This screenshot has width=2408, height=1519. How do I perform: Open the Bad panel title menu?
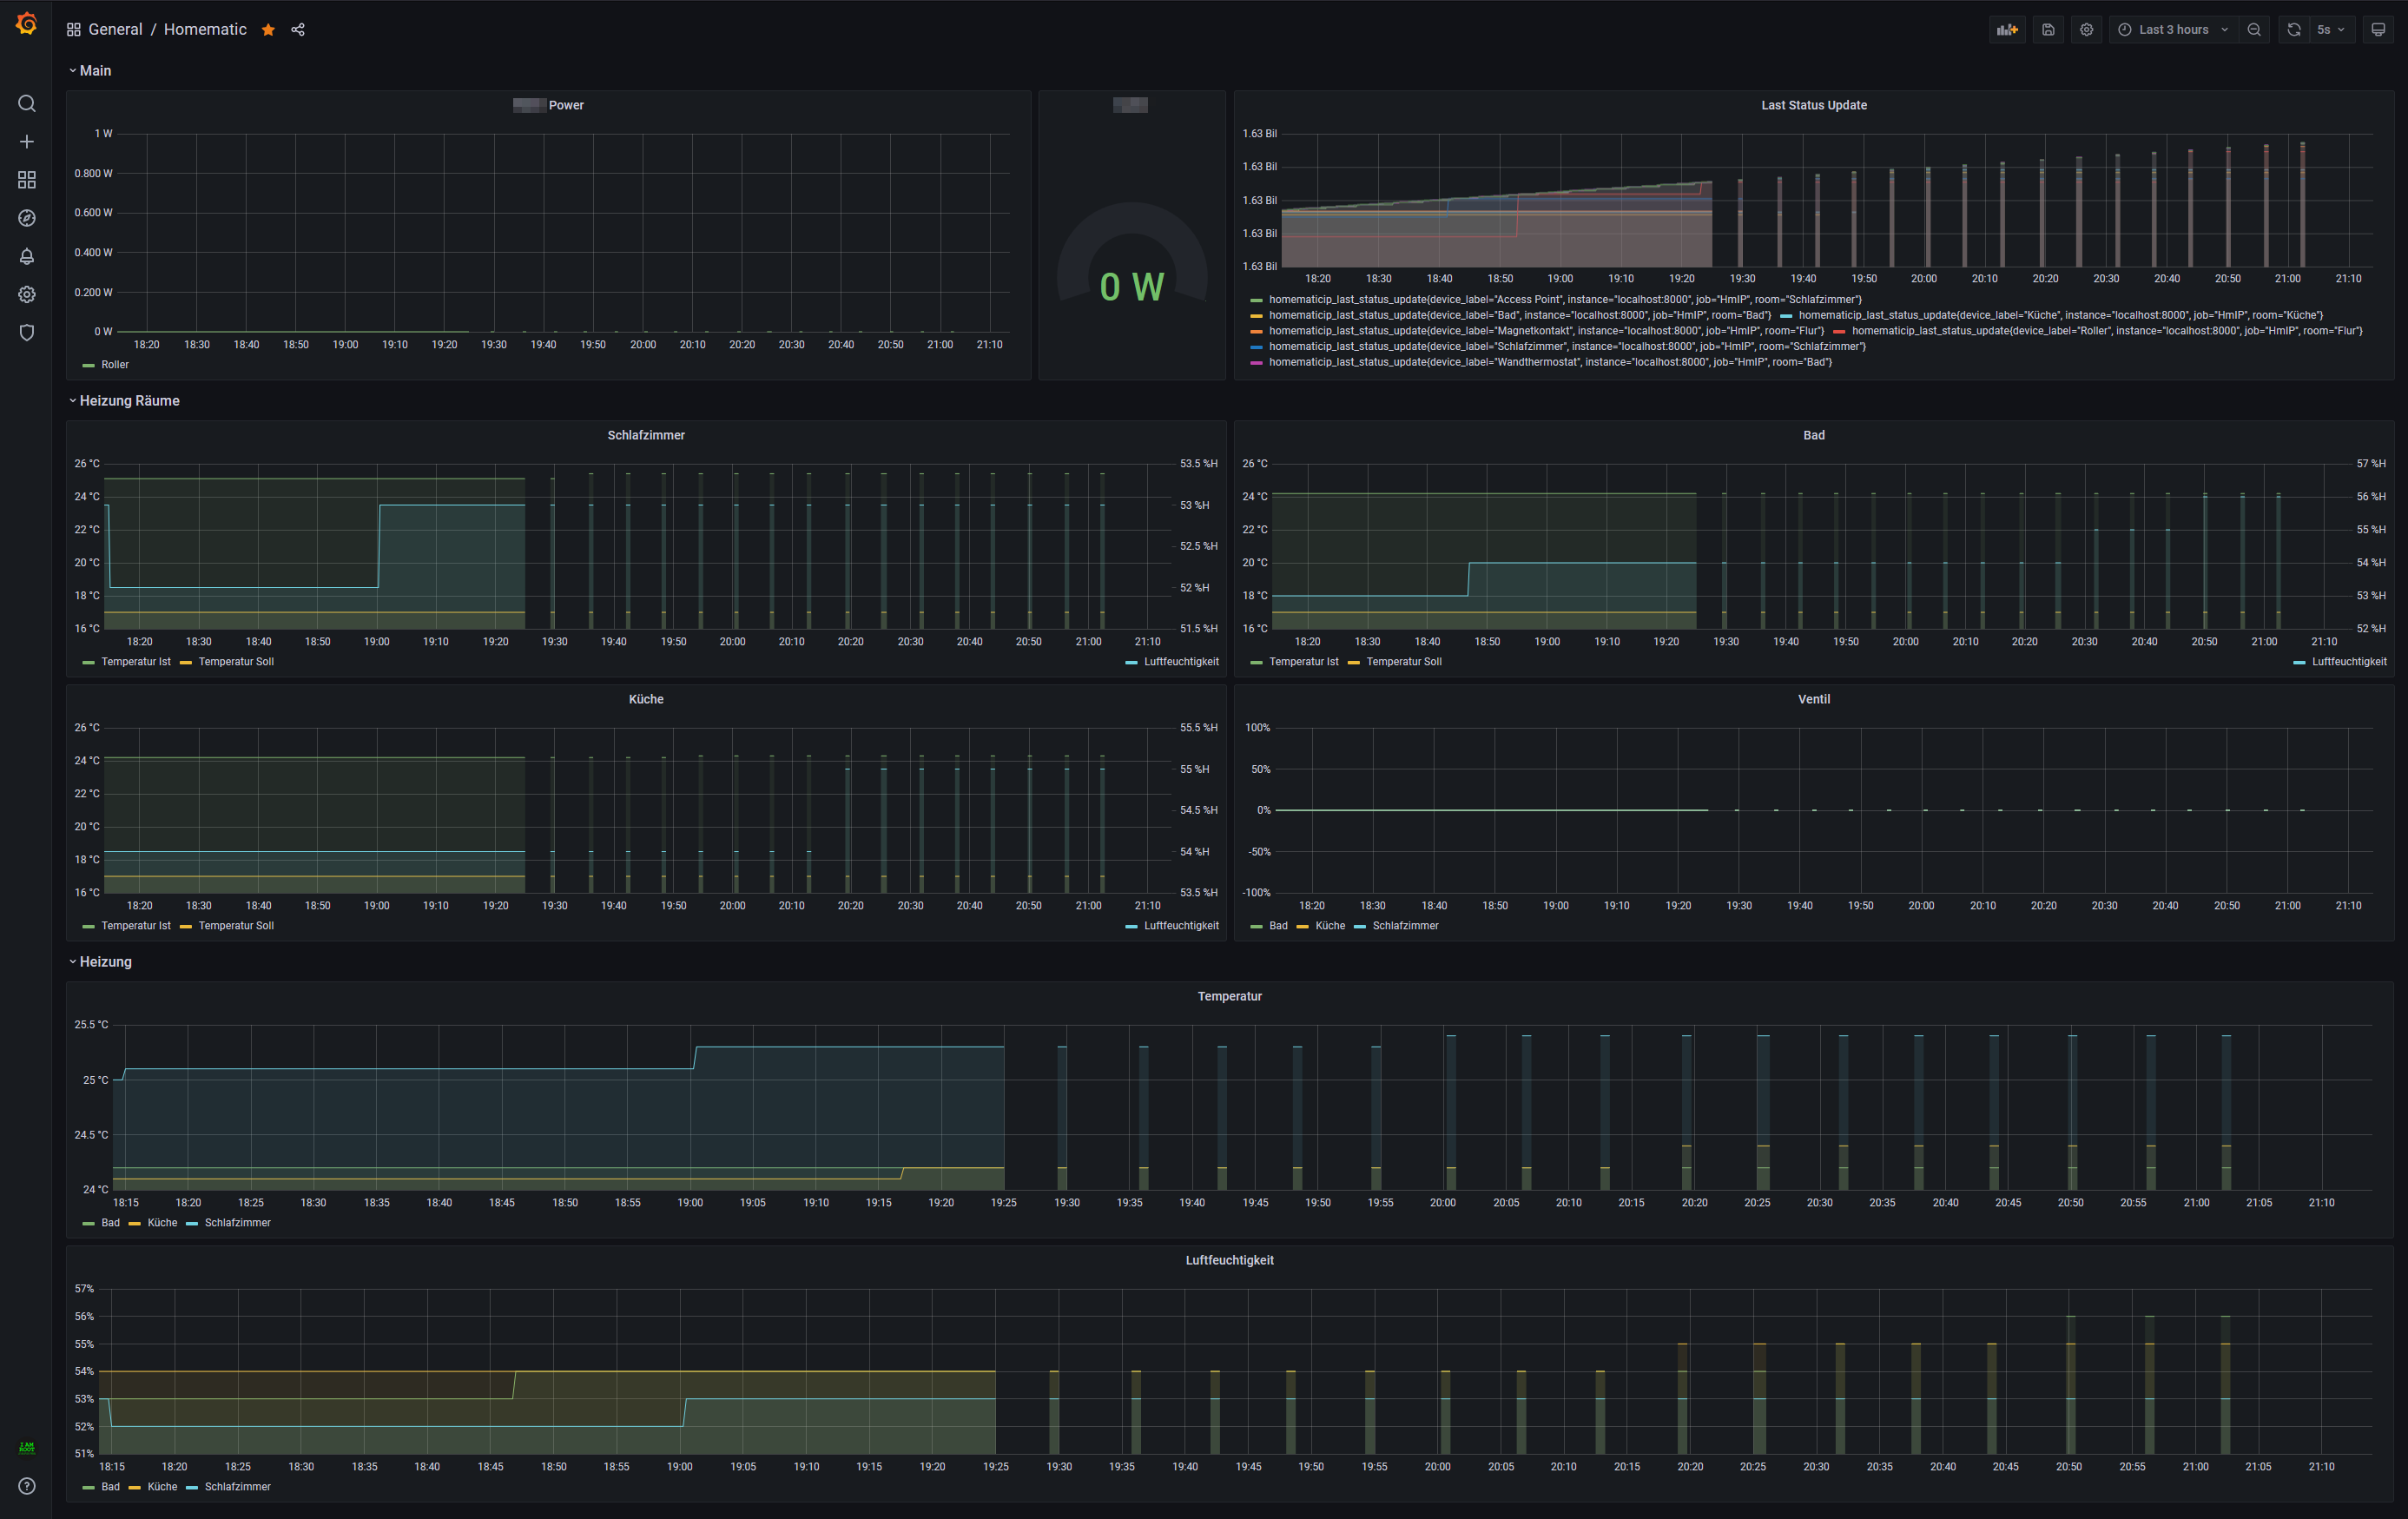click(1813, 435)
